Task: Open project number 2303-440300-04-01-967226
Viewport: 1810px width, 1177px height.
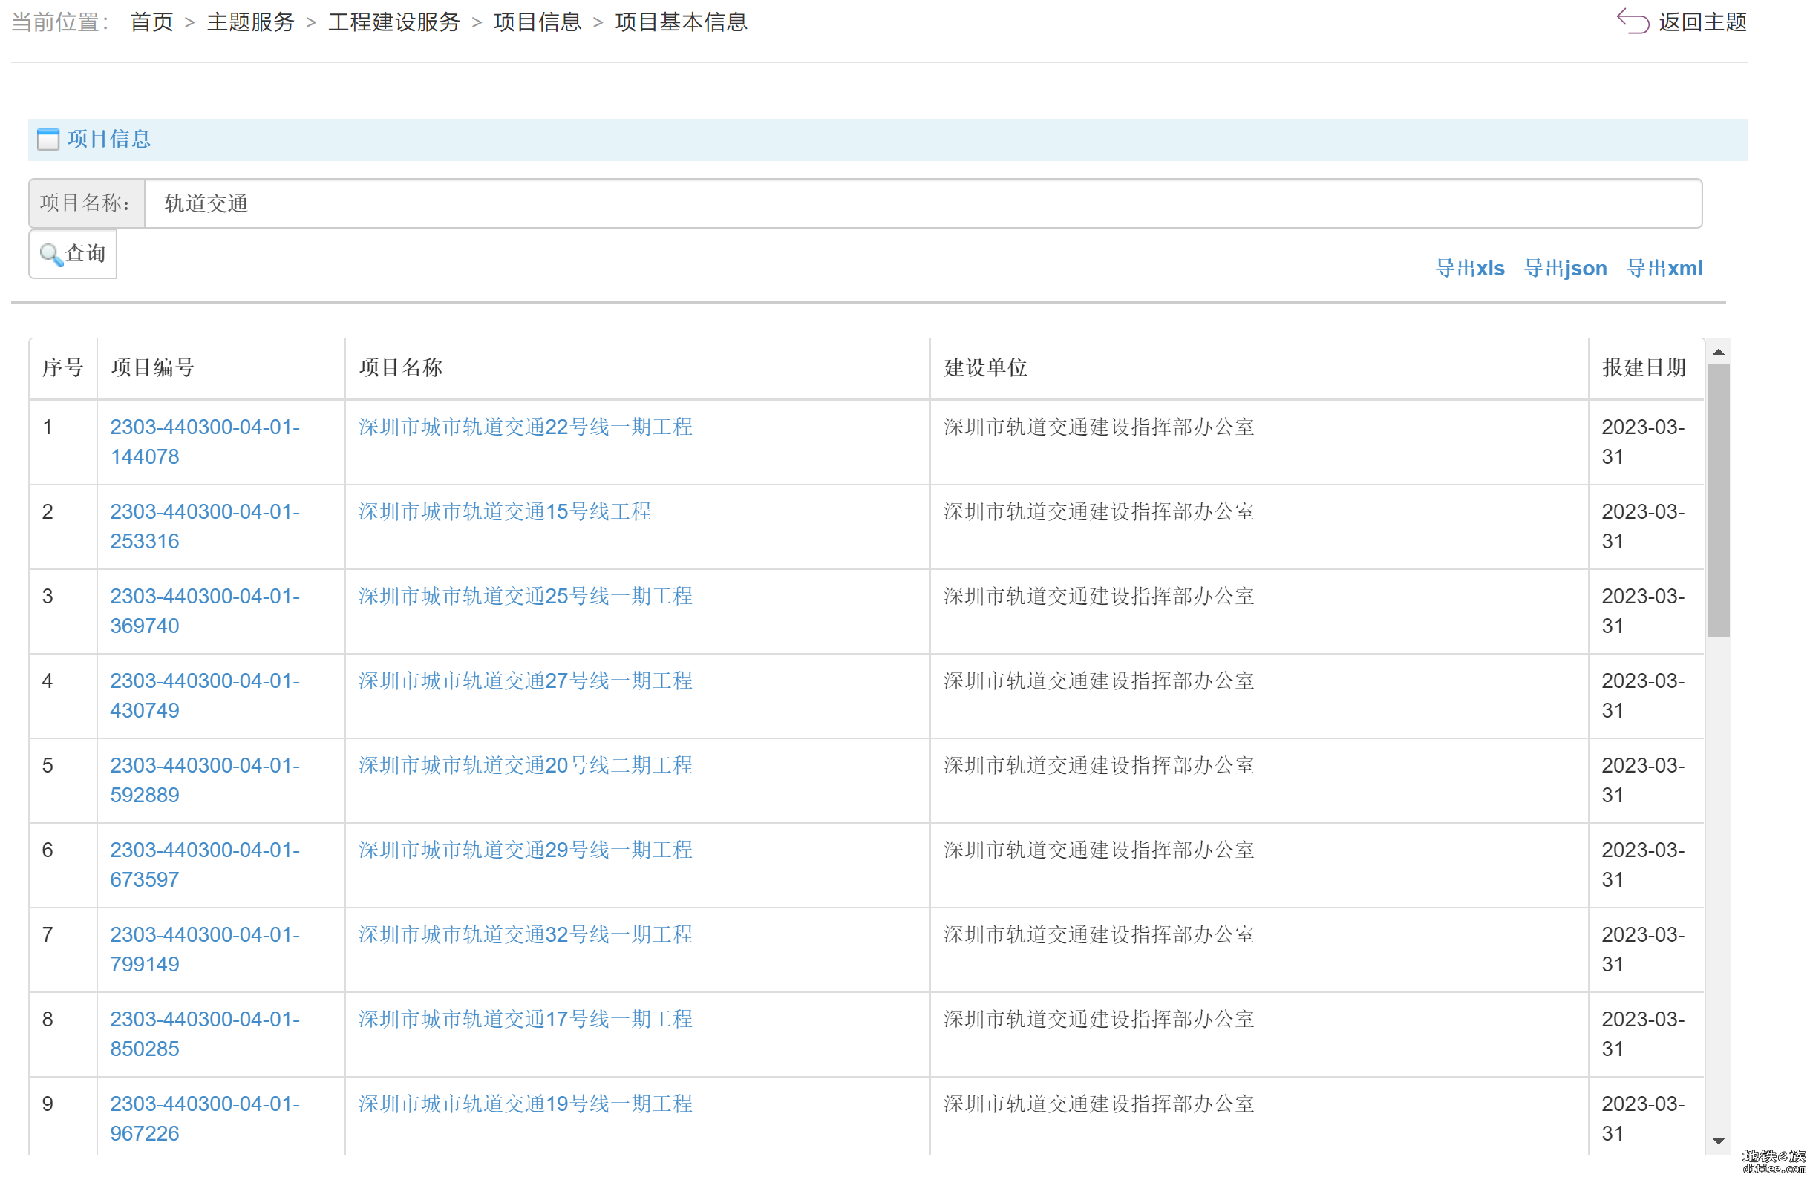Action: tap(206, 1118)
